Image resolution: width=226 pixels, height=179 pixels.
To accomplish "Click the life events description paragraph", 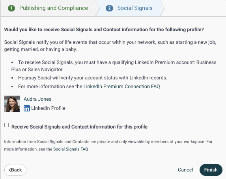I will [110, 45].
